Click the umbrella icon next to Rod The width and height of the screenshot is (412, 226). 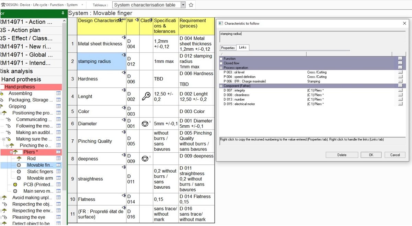(x=19, y=159)
